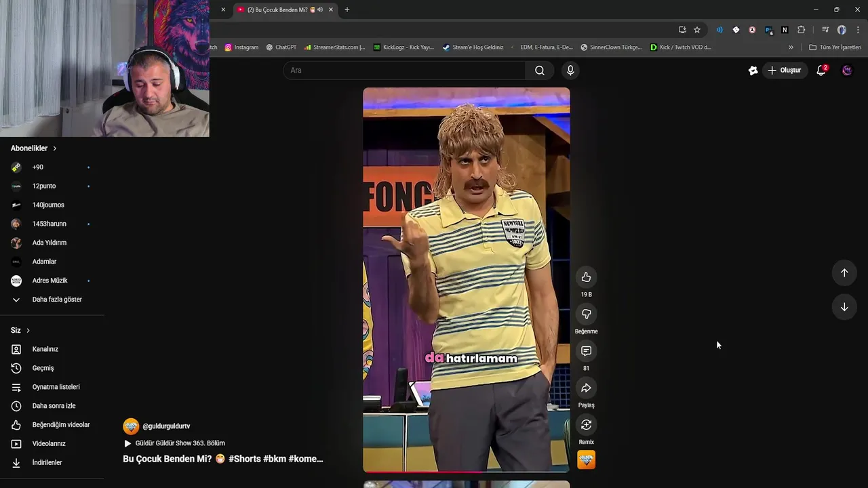868x488 pixels.
Task: Open the media control icon in toolbar
Action: point(825,30)
